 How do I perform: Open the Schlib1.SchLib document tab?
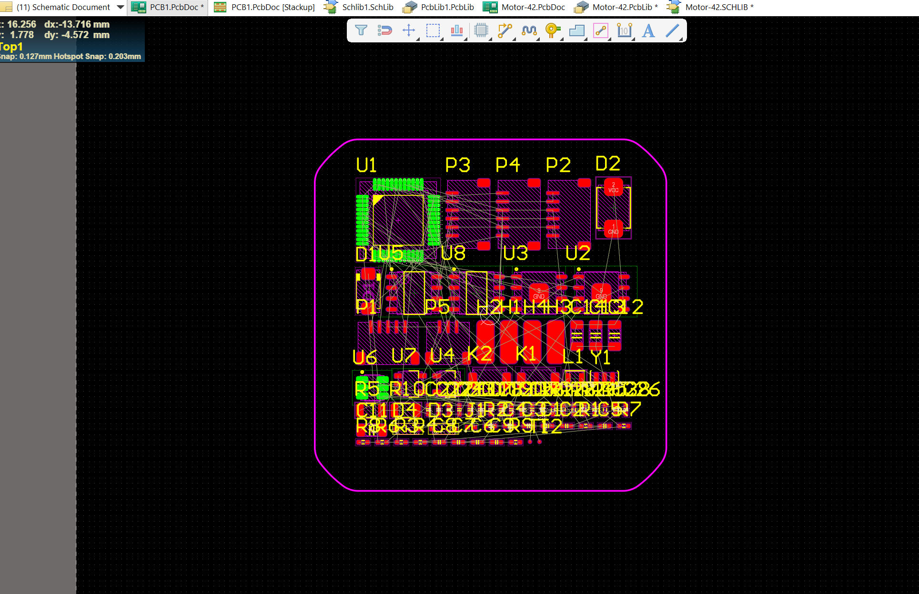pyautogui.click(x=367, y=7)
